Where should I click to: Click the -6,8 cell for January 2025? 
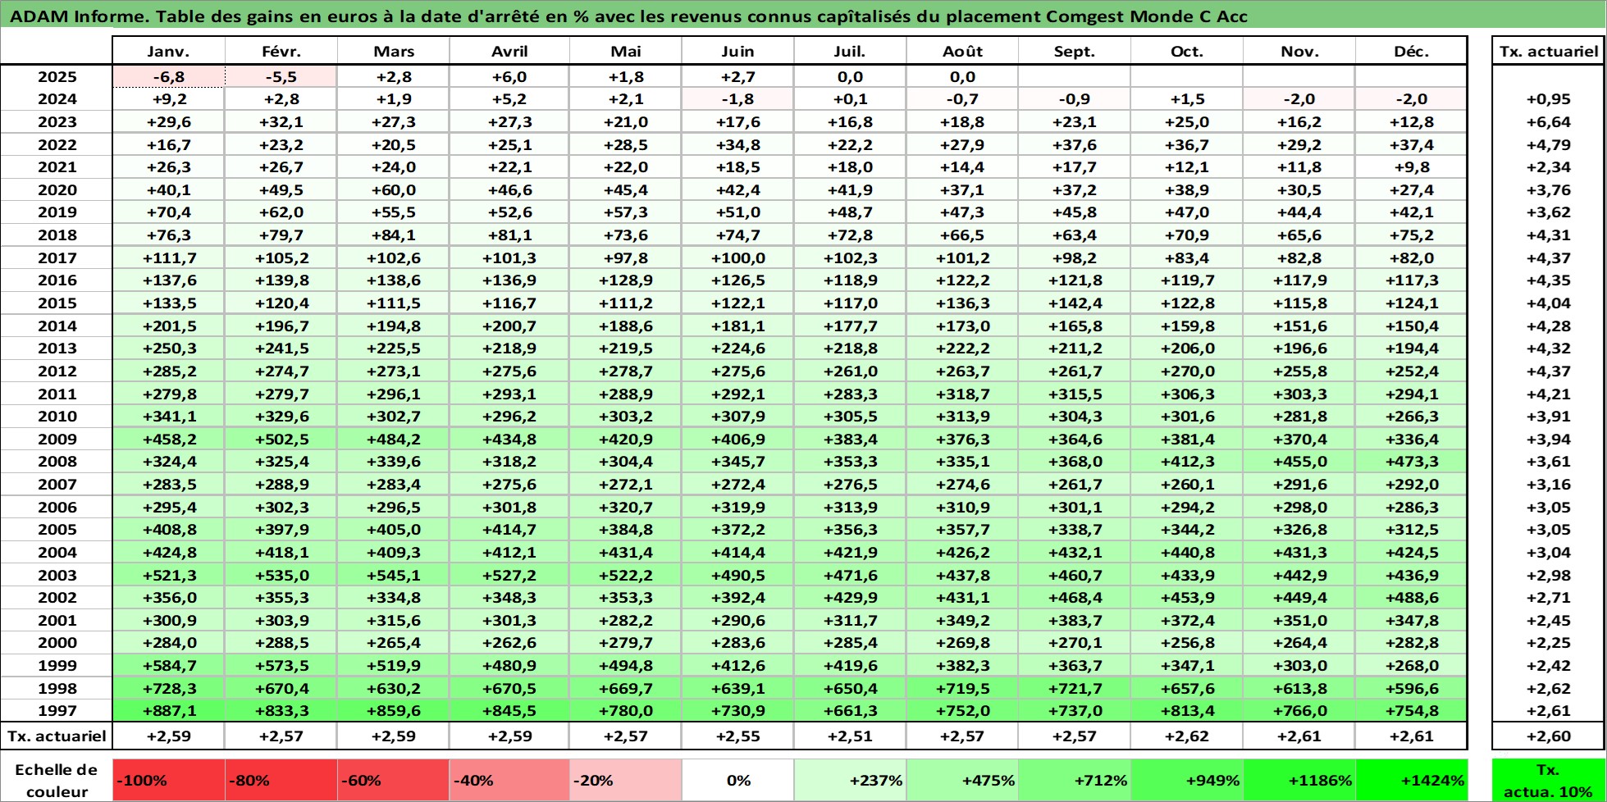click(x=169, y=76)
